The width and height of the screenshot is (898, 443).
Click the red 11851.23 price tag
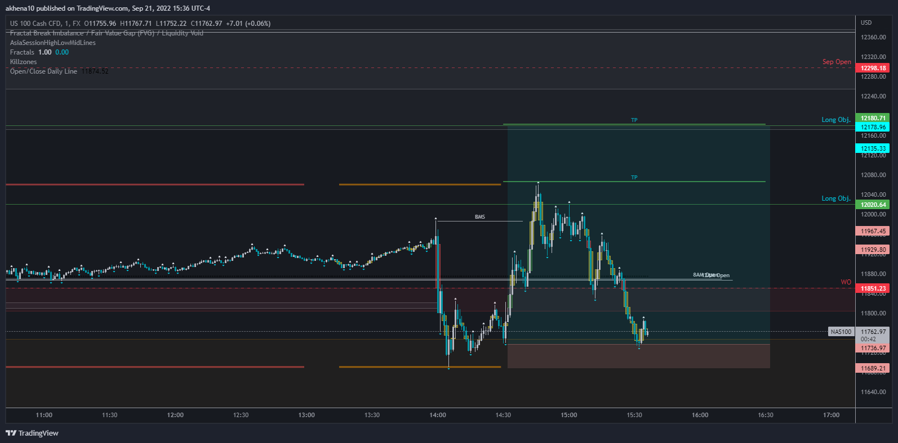(873, 288)
